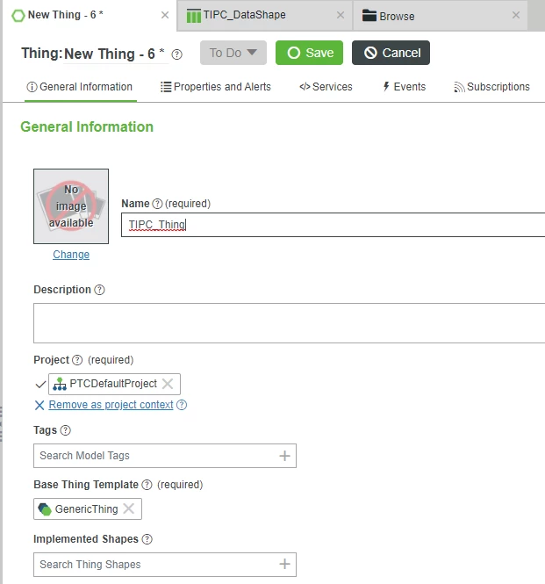Click the Description text area
545x584 pixels.
point(290,323)
